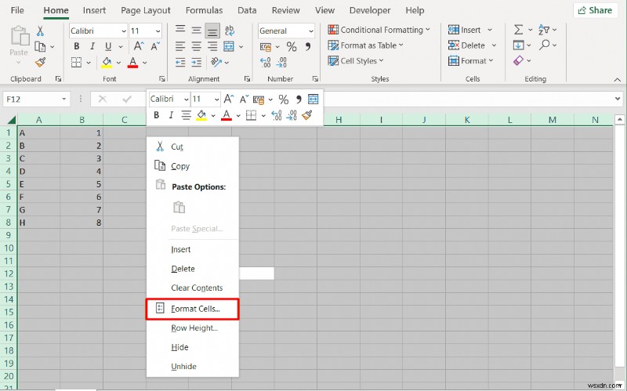Viewport: 627px width, 391px height.
Task: Expand the formula bar chevron
Action: (x=618, y=99)
